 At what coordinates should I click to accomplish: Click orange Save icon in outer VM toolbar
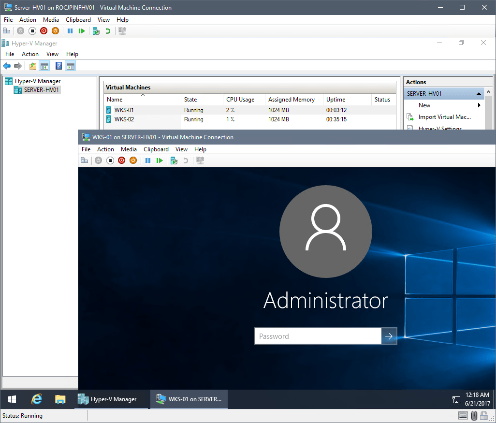click(56, 31)
